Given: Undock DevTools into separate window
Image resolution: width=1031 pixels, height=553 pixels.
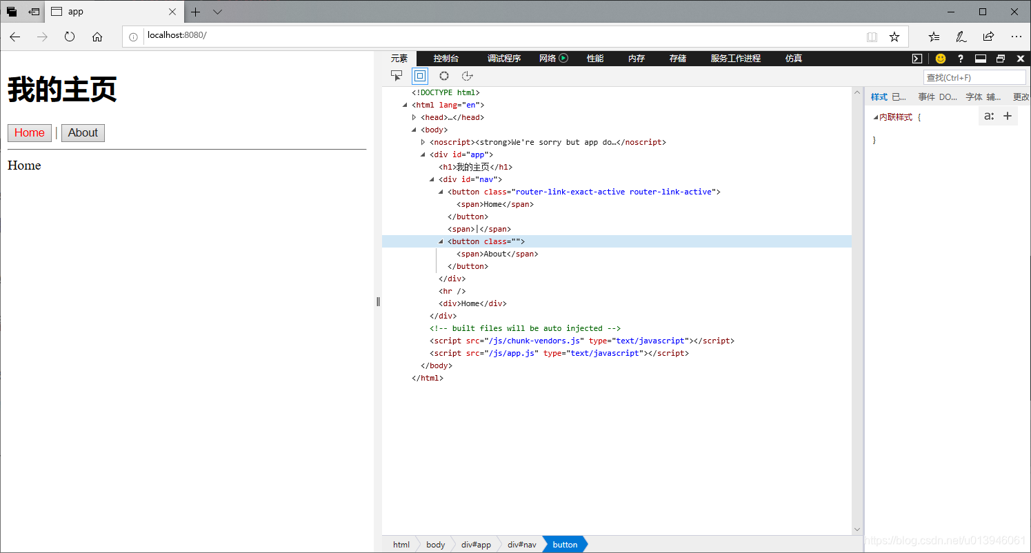Looking at the screenshot, I should [x=1001, y=59].
